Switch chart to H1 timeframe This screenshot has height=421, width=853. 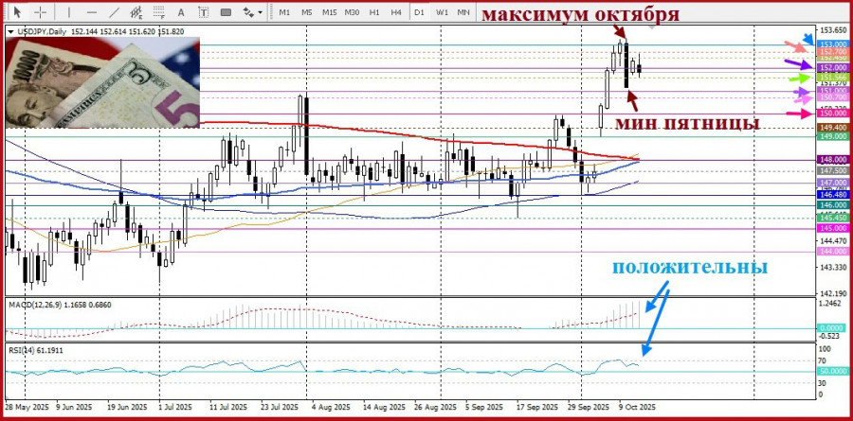point(374,11)
